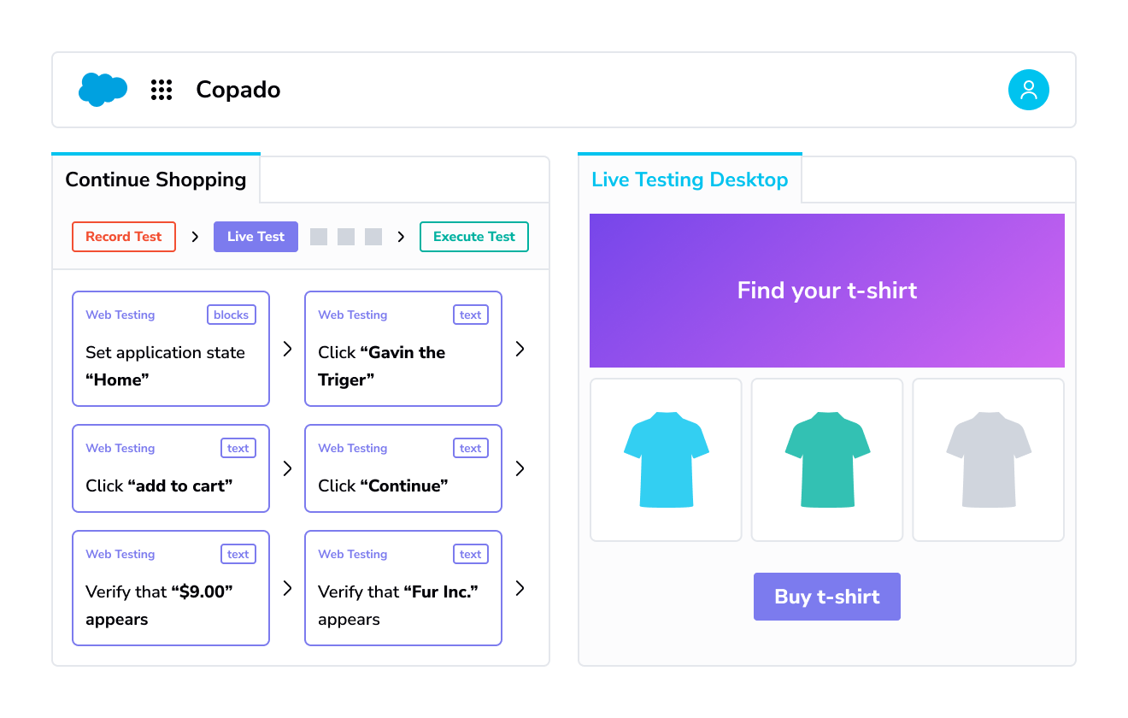Click the Find your t-shirt banner
Image resolution: width=1128 pixels, height=718 pixels.
pyautogui.click(x=826, y=290)
